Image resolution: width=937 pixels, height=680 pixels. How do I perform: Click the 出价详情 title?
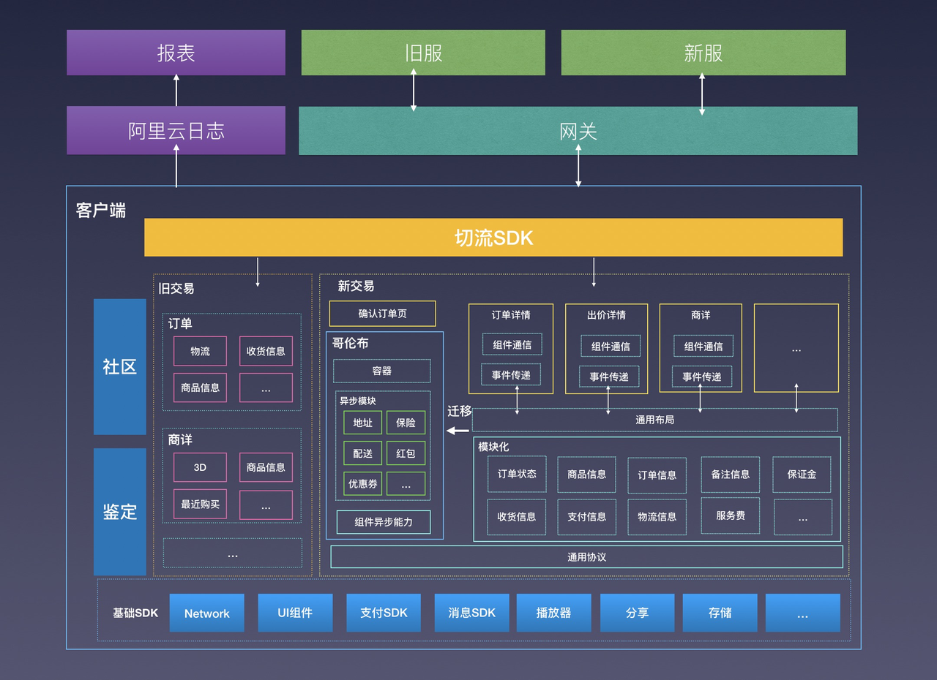point(607,315)
